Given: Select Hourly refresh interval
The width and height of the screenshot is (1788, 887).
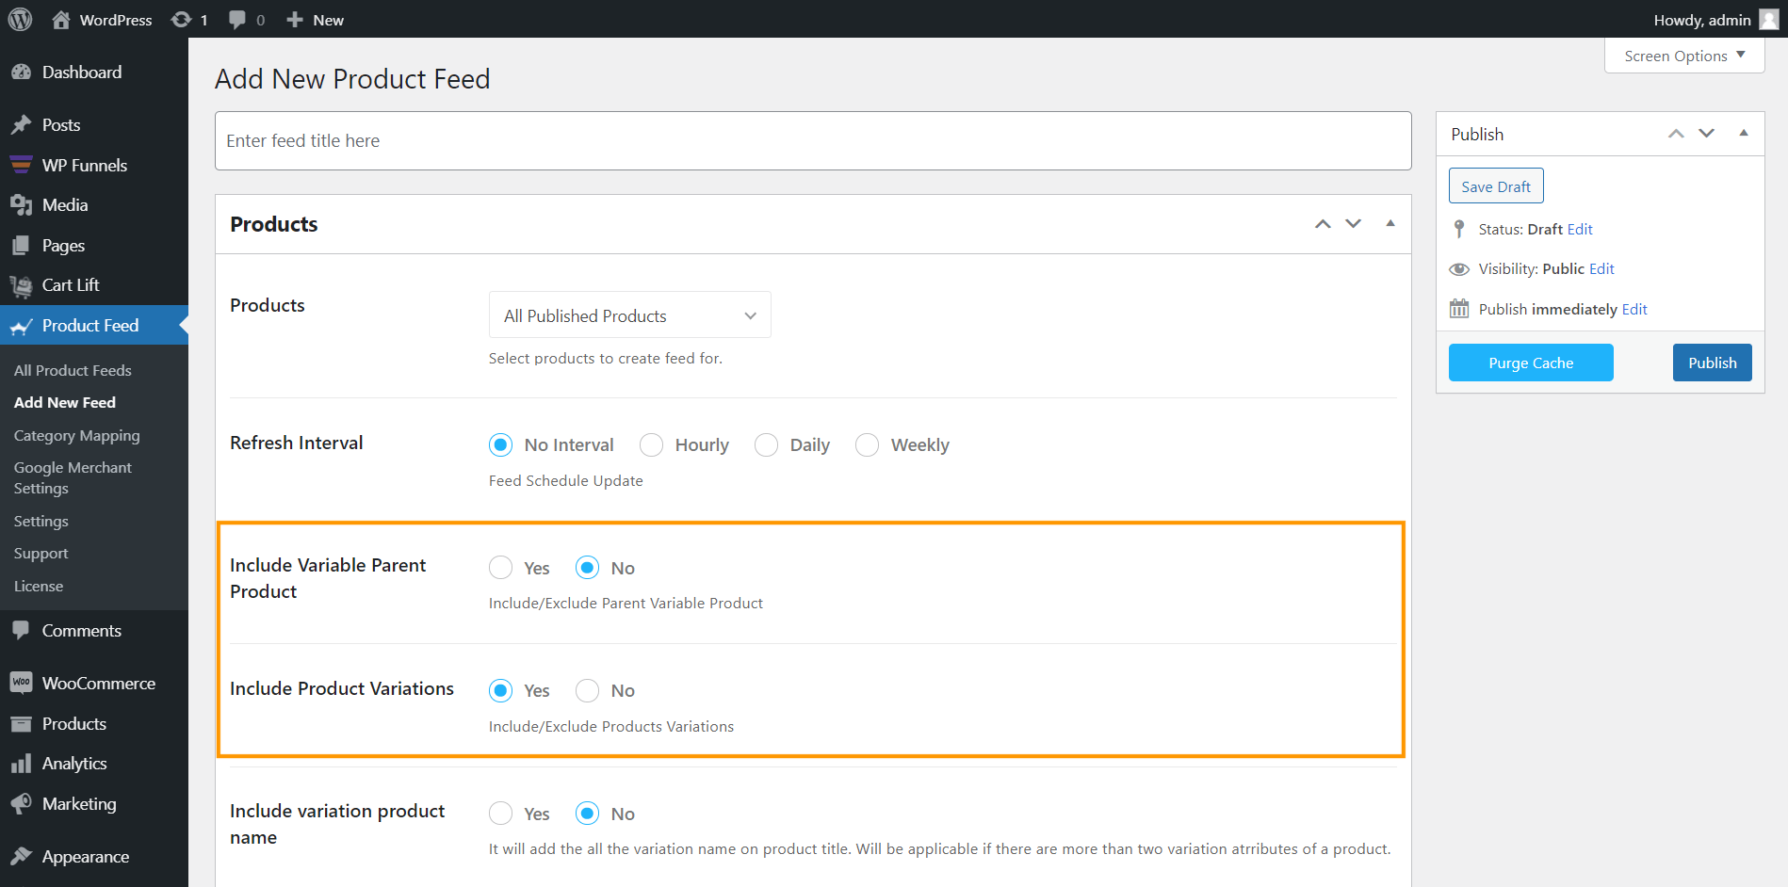Looking at the screenshot, I should (x=652, y=444).
